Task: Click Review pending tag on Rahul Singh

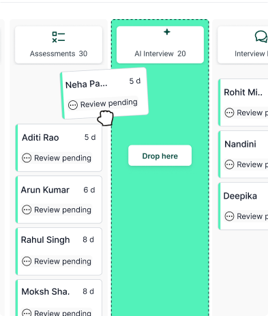Action: click(57, 261)
